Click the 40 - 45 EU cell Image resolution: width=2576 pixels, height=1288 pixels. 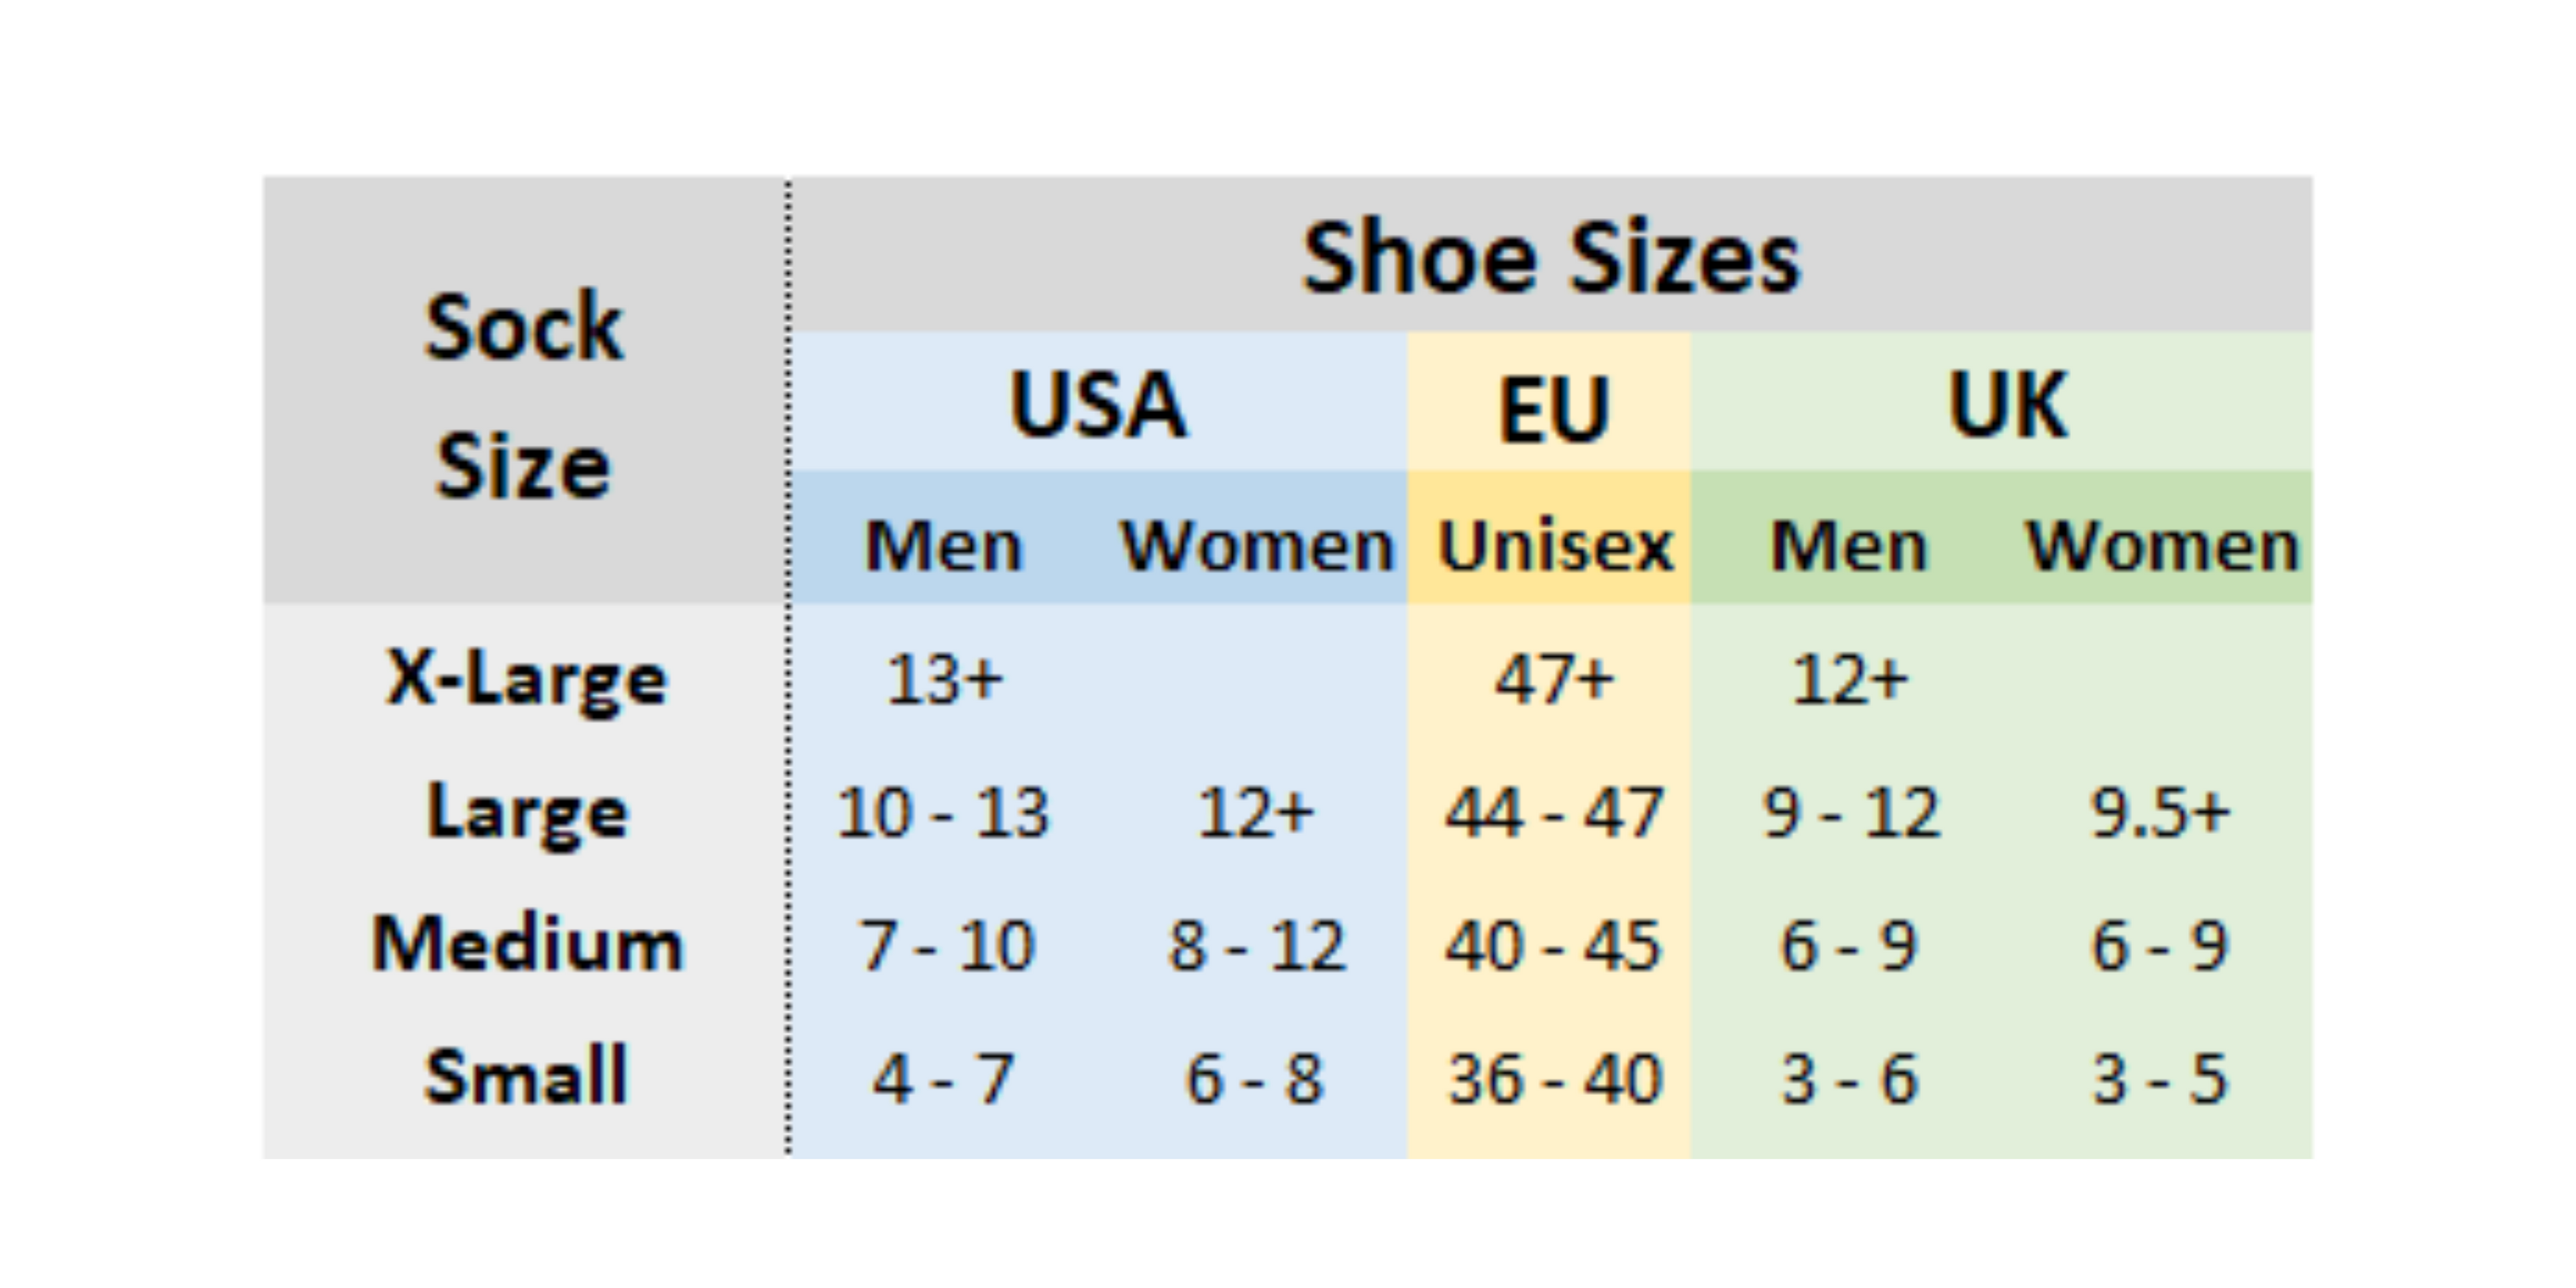[1553, 945]
